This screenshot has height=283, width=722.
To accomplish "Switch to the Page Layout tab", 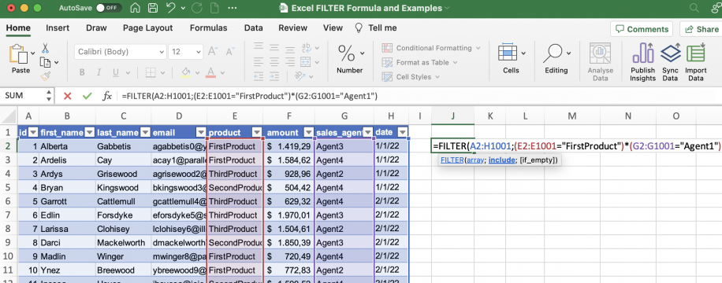I will pos(148,28).
